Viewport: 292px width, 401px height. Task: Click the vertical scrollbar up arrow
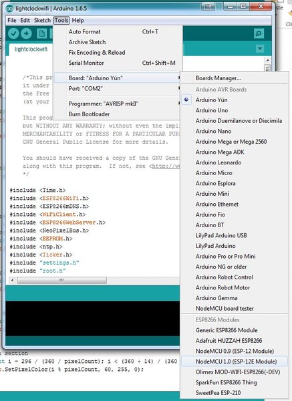pos(268,60)
